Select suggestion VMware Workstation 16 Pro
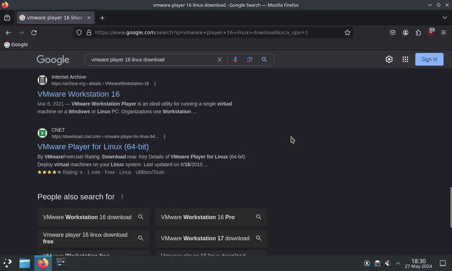Image resolution: width=452 pixels, height=271 pixels. [212, 217]
